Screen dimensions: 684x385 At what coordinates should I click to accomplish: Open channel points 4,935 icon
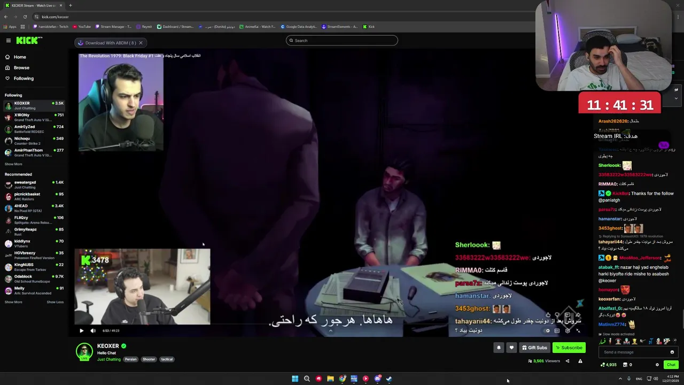pyautogui.click(x=609, y=365)
